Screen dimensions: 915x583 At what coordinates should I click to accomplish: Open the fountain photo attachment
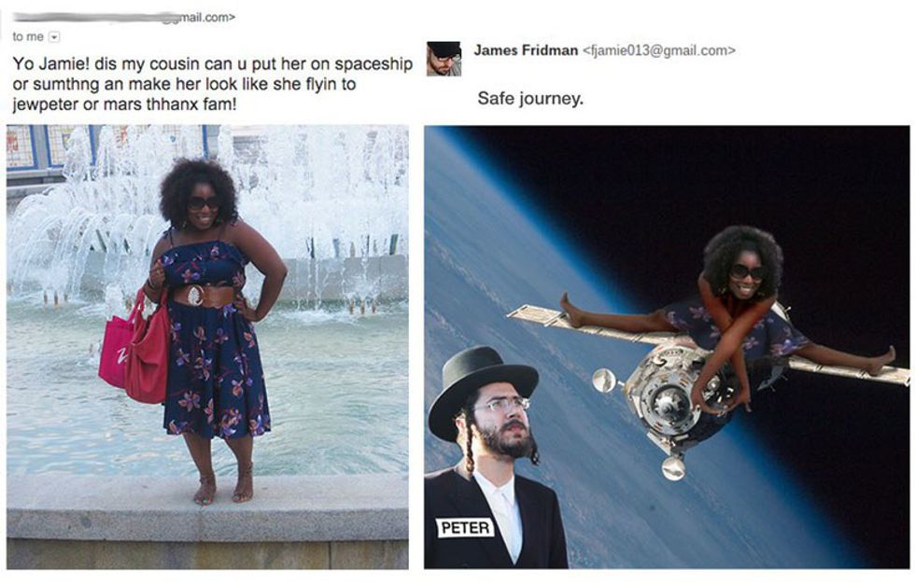point(207,347)
